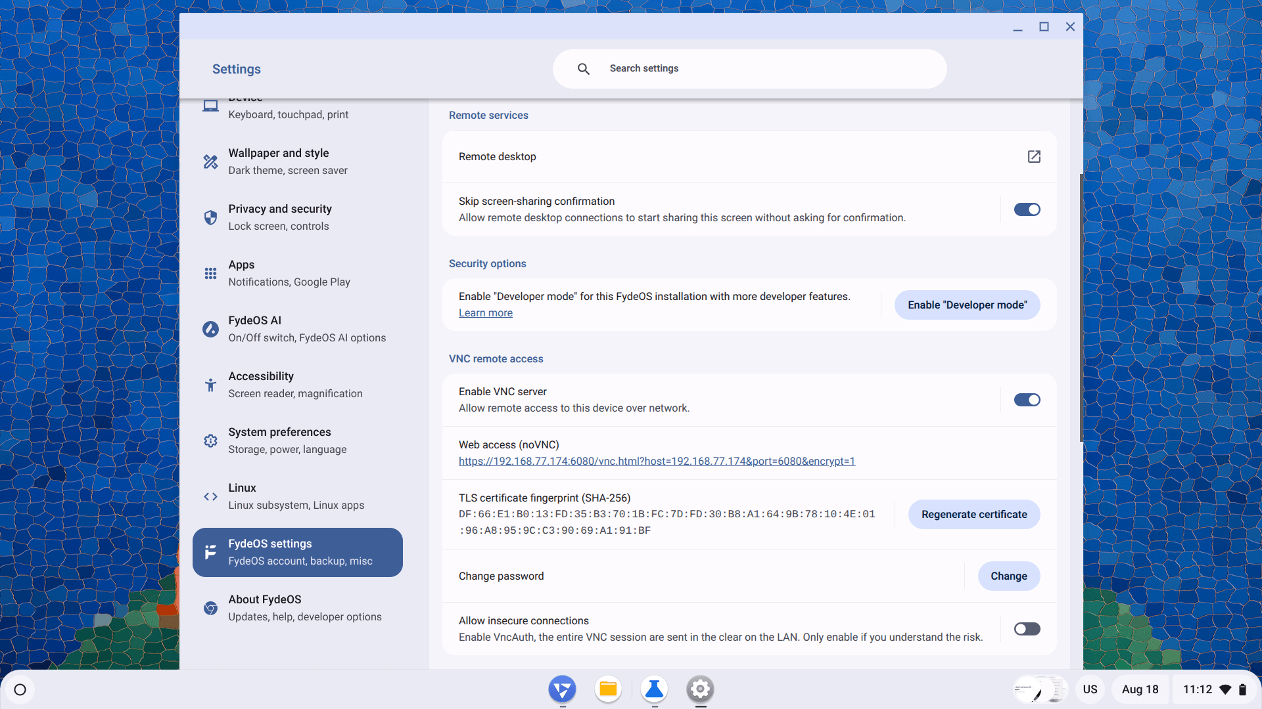Click the Accessibility figure icon
This screenshot has width=1262, height=709.
pos(210,385)
